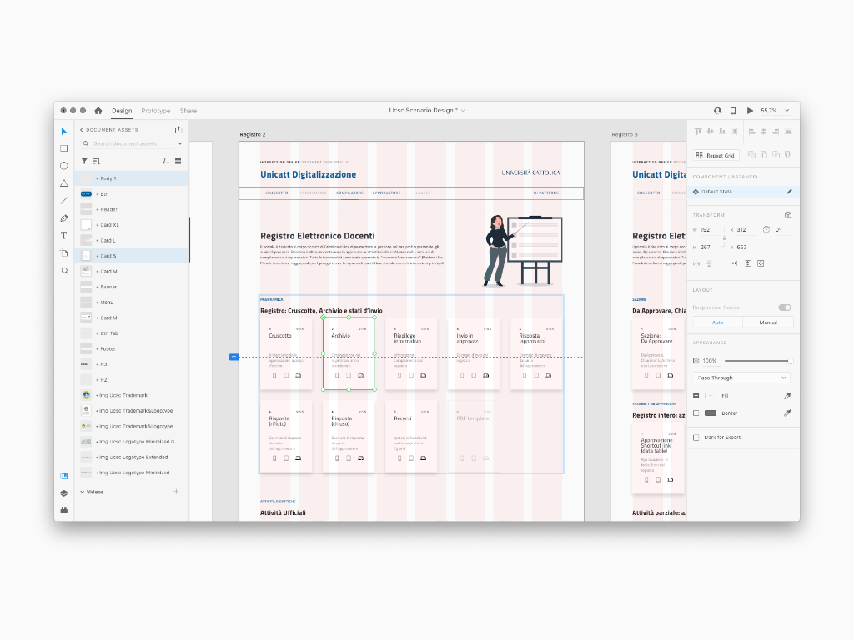The image size is (854, 640).
Task: Click the publish library share icon
Action: (178, 129)
